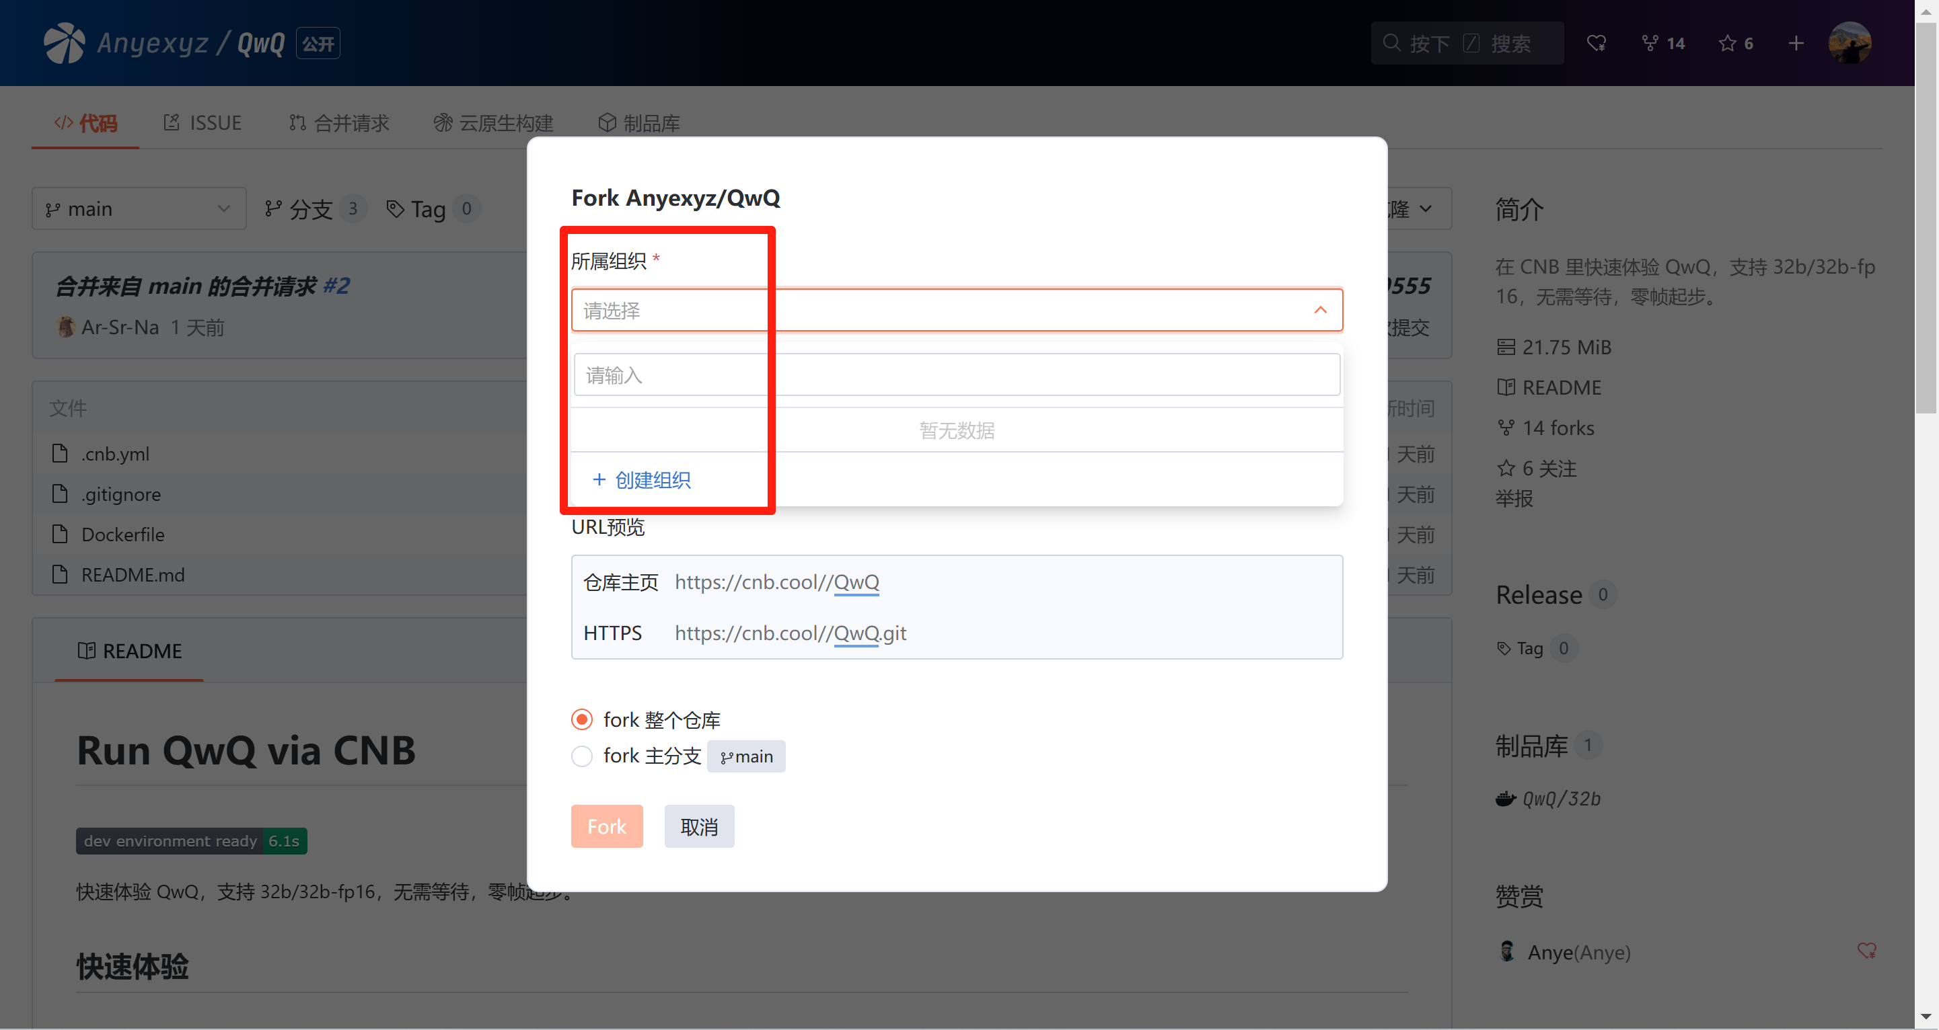Open the Dockerfile file
This screenshot has width=1939, height=1030.
[x=122, y=534]
